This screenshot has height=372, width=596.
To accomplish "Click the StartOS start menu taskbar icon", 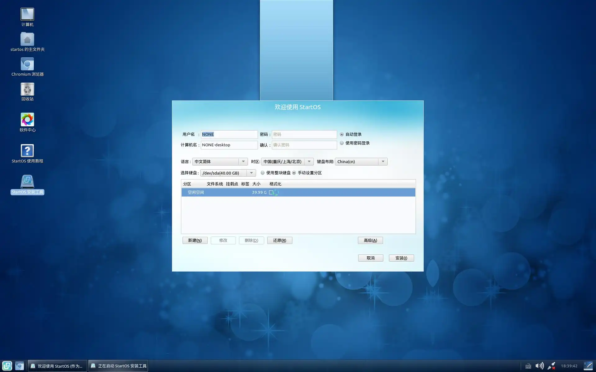I will coord(7,366).
